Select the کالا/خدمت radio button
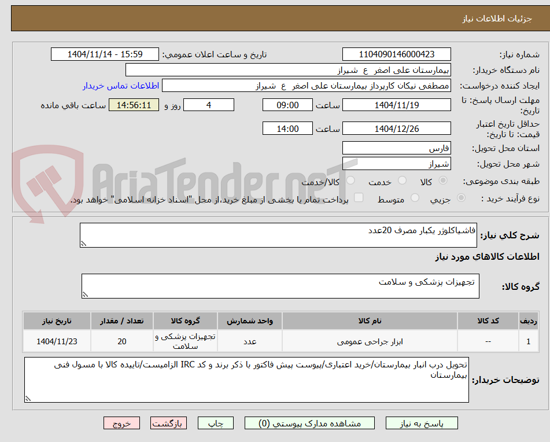The image size is (550, 442). [350, 181]
